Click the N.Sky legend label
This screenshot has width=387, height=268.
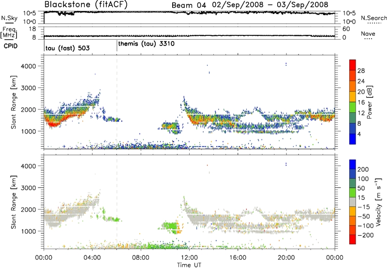click(9, 18)
